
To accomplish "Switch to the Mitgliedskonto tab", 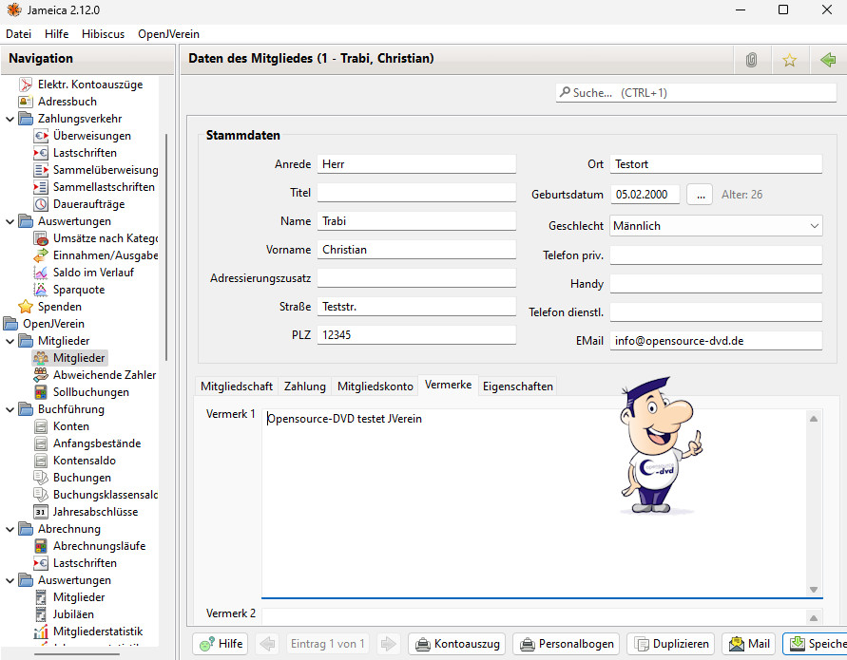I will click(375, 387).
